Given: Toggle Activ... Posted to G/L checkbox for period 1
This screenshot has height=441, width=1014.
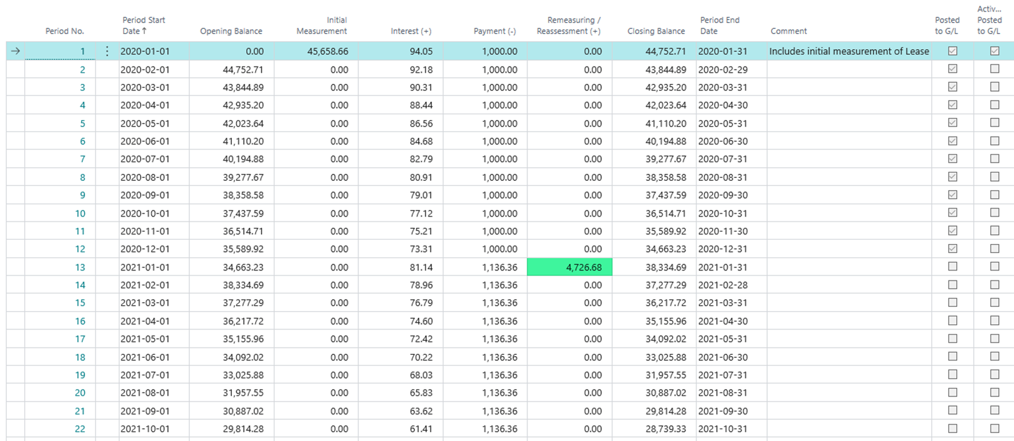Looking at the screenshot, I should pyautogui.click(x=995, y=51).
